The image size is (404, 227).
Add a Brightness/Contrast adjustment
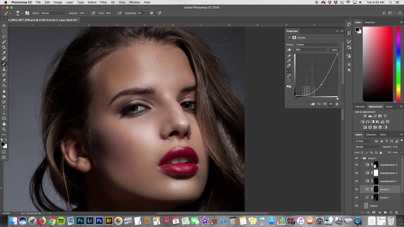(365, 116)
